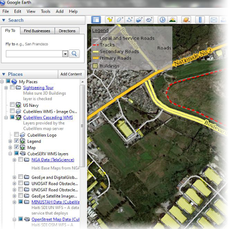Click the OpenStreet Map Data folder icon
Viewport: 241px width, 229px height.
click(x=27, y=219)
